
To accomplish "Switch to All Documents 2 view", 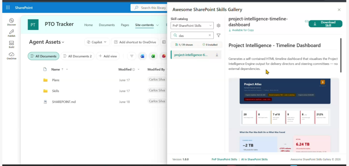I will click(x=77, y=56).
